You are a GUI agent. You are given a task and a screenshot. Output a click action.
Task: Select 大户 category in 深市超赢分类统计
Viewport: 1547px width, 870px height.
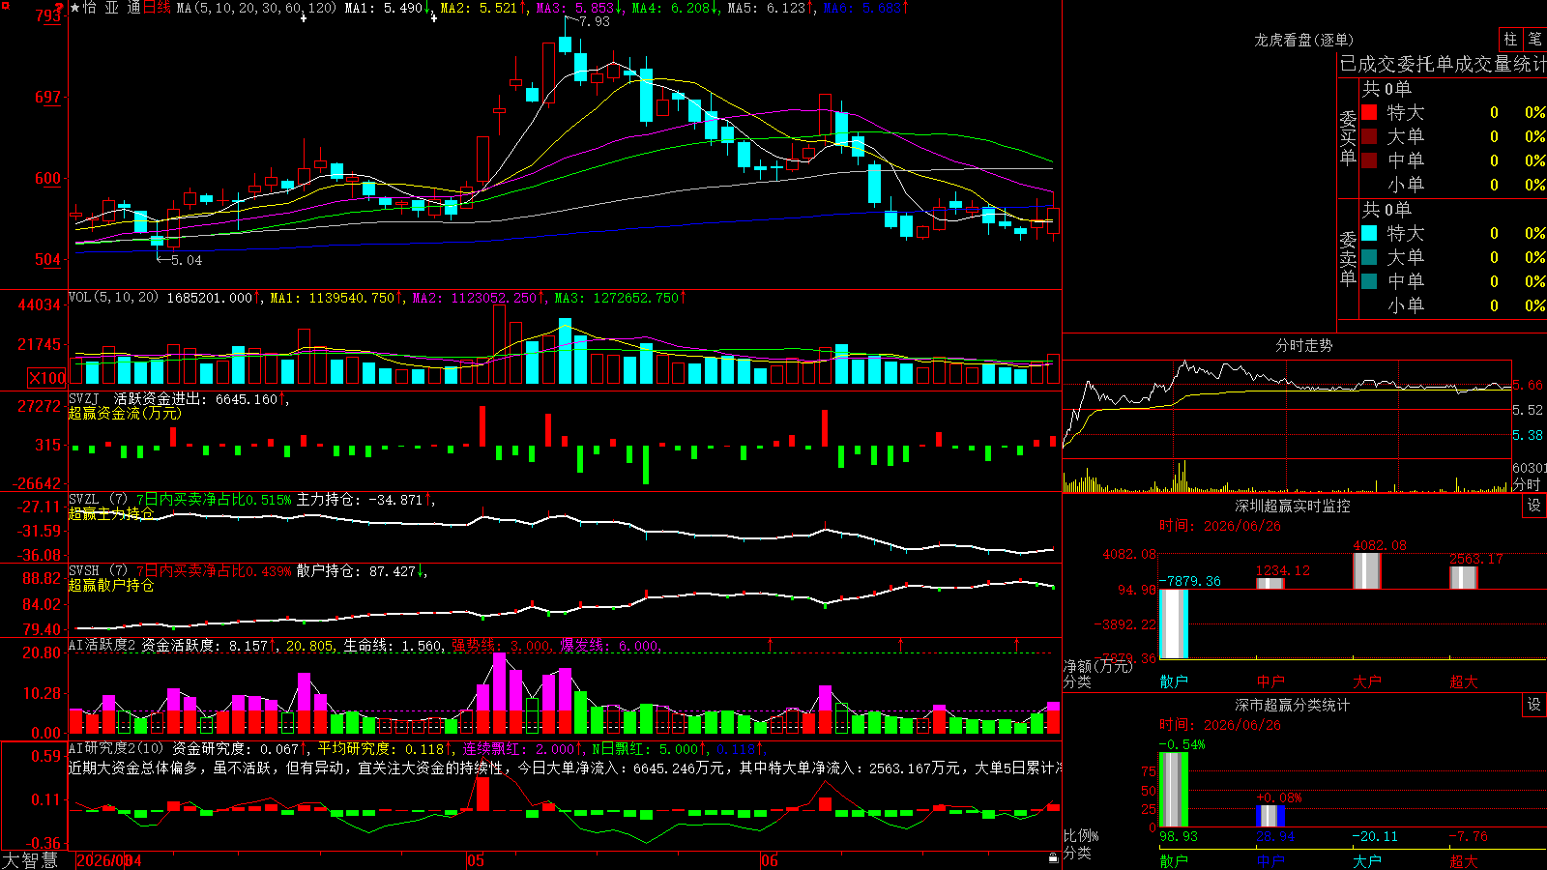[1367, 861]
